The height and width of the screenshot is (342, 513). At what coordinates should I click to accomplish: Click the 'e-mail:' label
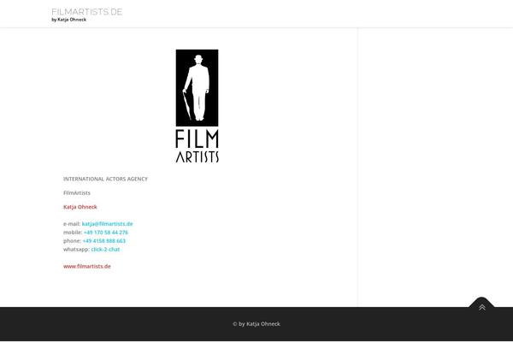pos(72,224)
